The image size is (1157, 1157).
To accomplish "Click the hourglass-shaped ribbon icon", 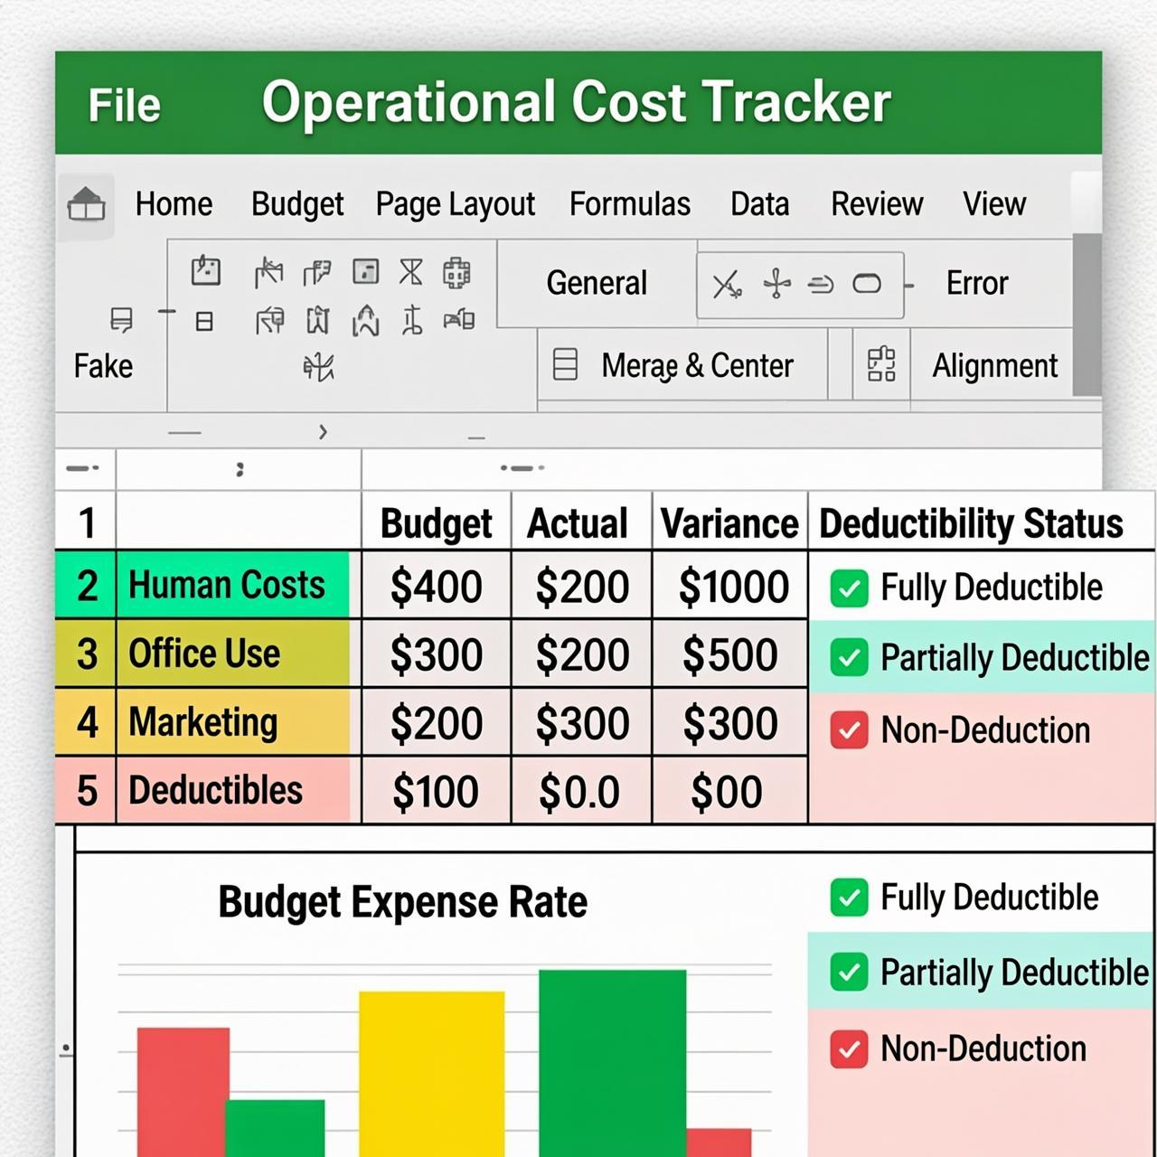I will pos(411,271).
